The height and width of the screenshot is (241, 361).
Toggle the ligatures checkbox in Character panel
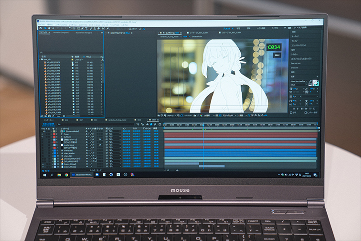click(291, 113)
